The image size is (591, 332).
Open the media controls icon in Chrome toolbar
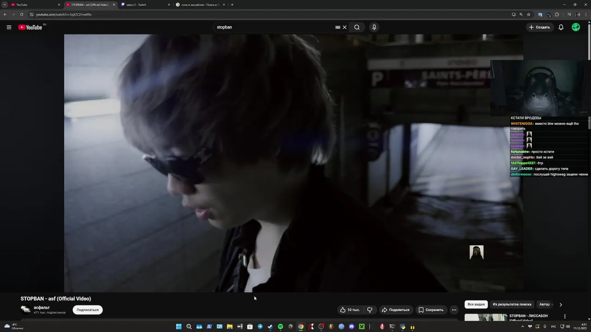coord(568,14)
